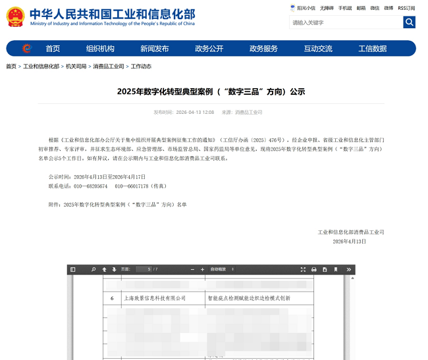Click the national emblem logo
The image size is (428, 360).
tap(16, 17)
